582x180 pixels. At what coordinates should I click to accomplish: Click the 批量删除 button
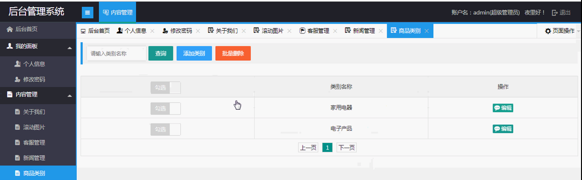(x=233, y=54)
